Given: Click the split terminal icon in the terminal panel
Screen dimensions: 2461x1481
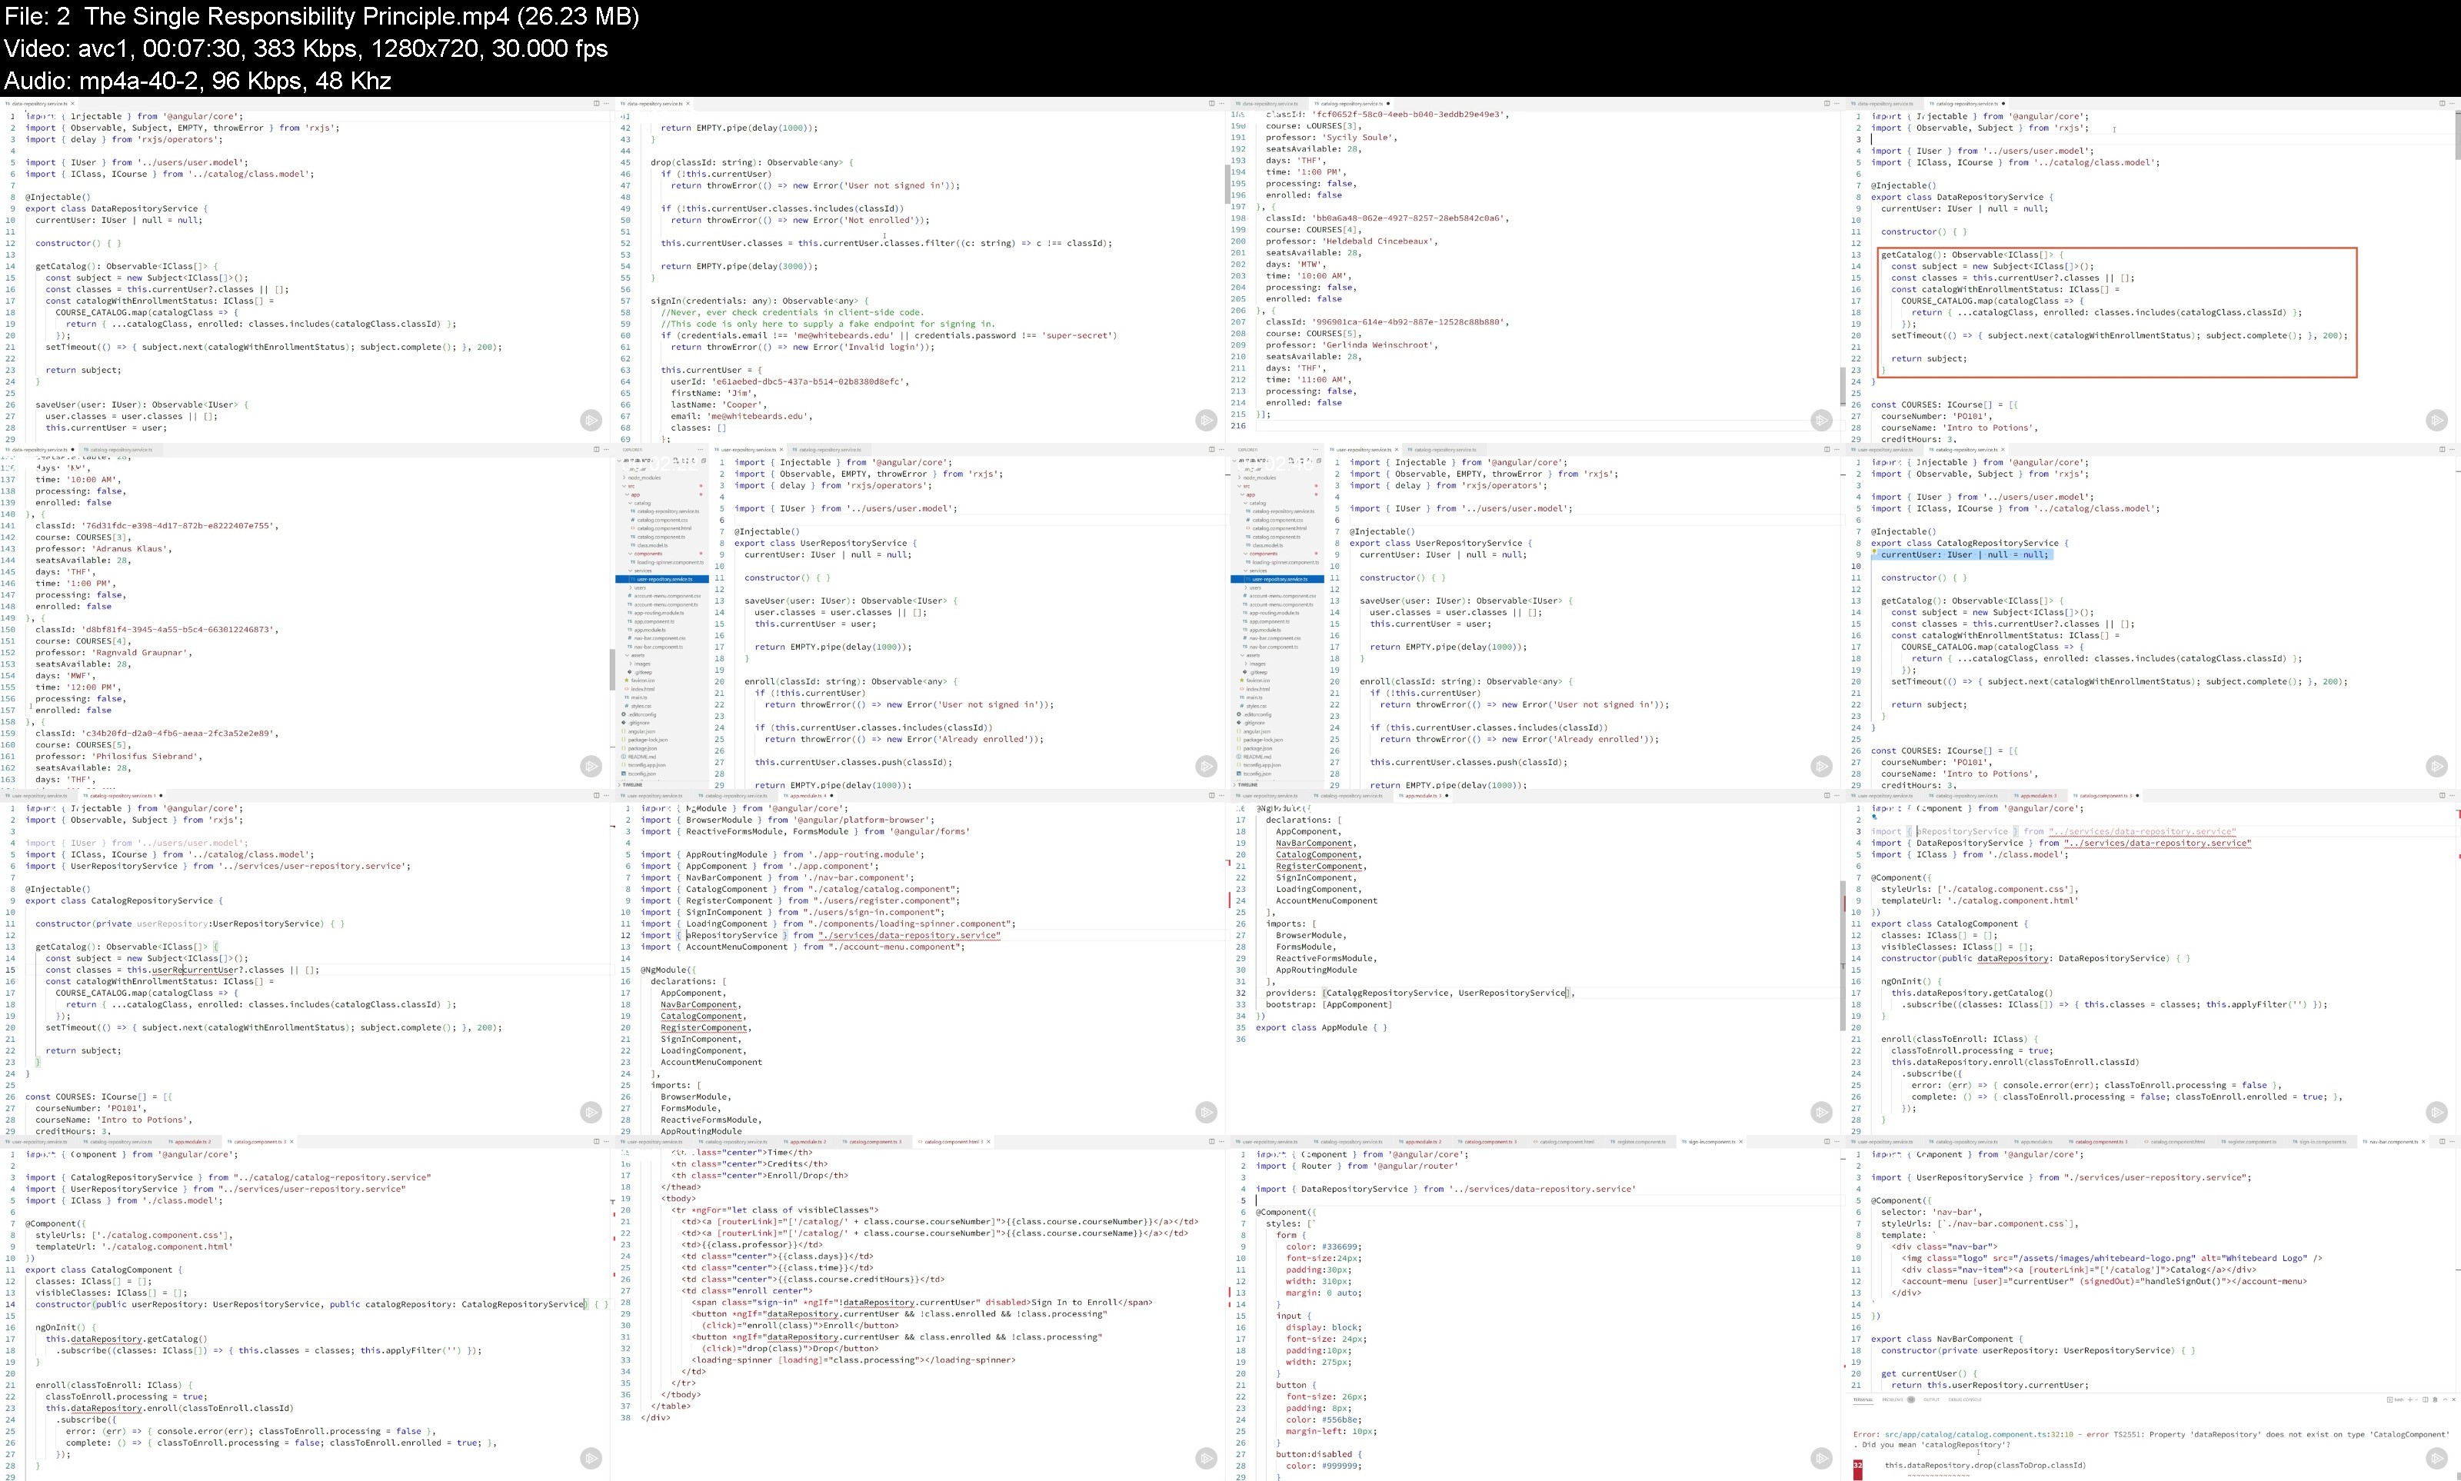Looking at the screenshot, I should pyautogui.click(x=2426, y=1399).
